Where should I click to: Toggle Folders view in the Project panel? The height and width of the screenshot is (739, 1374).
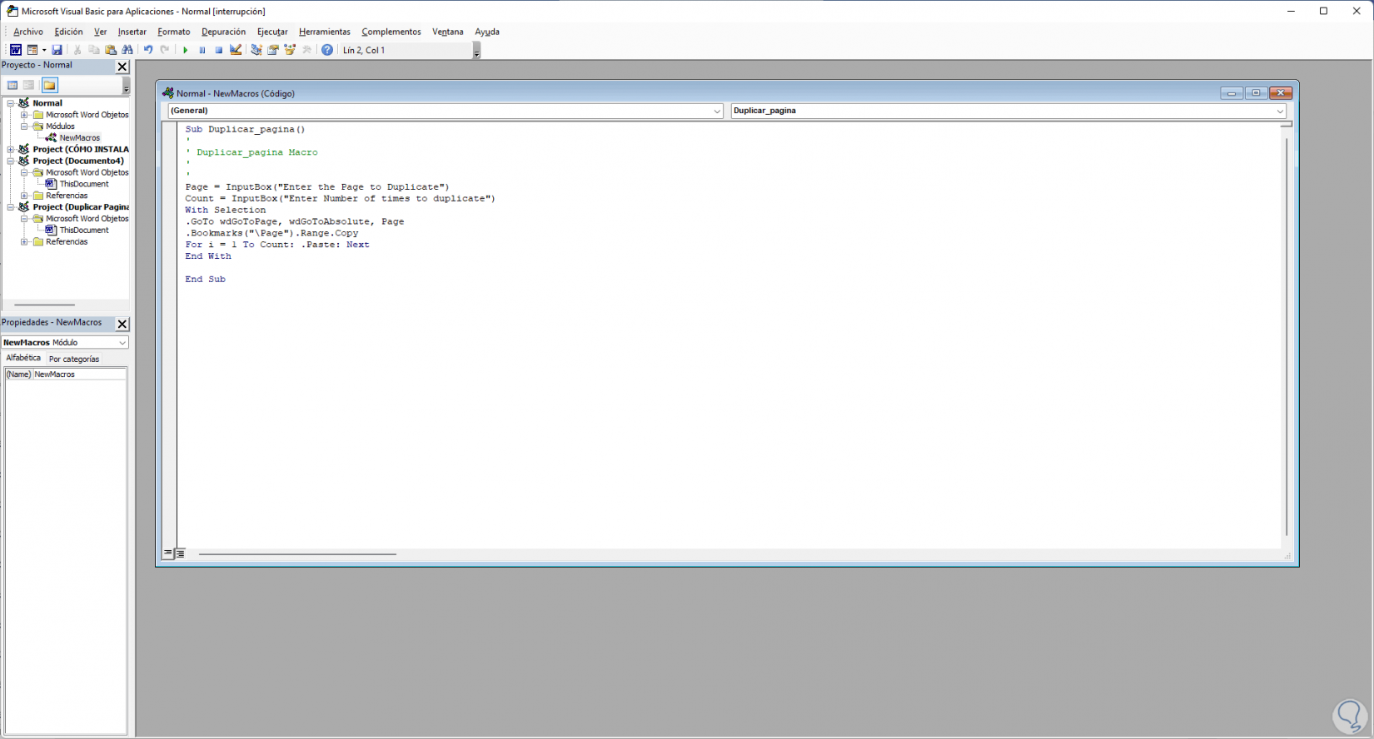tap(50, 85)
